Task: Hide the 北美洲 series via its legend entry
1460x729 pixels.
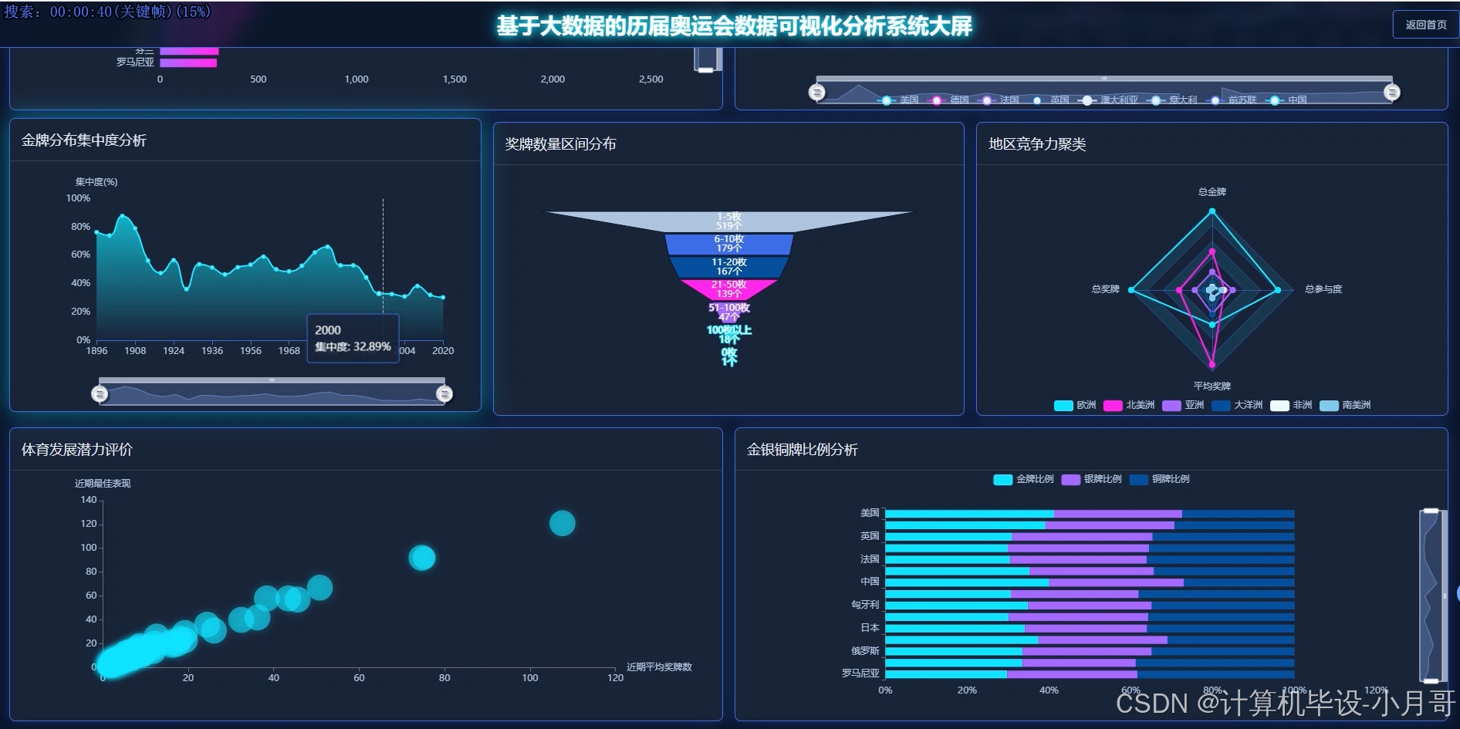Action: (x=1114, y=405)
